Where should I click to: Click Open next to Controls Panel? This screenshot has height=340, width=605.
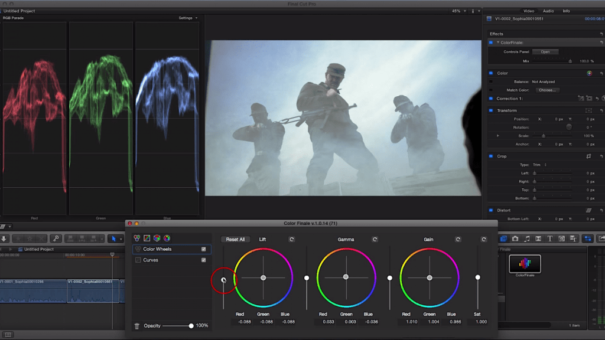tap(545, 52)
